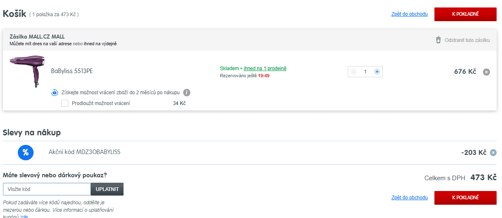Viewport: 502px width, 218px height.
Task: Click blue return-package icon near Získejte možnost
Action: (54, 93)
